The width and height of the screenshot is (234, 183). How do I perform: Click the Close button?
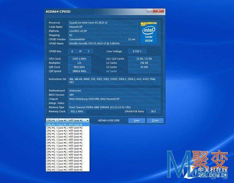155,120
